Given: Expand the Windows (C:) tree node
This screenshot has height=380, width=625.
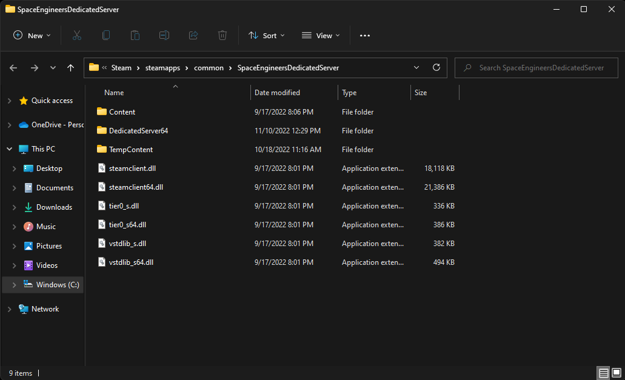Looking at the screenshot, I should pos(15,285).
